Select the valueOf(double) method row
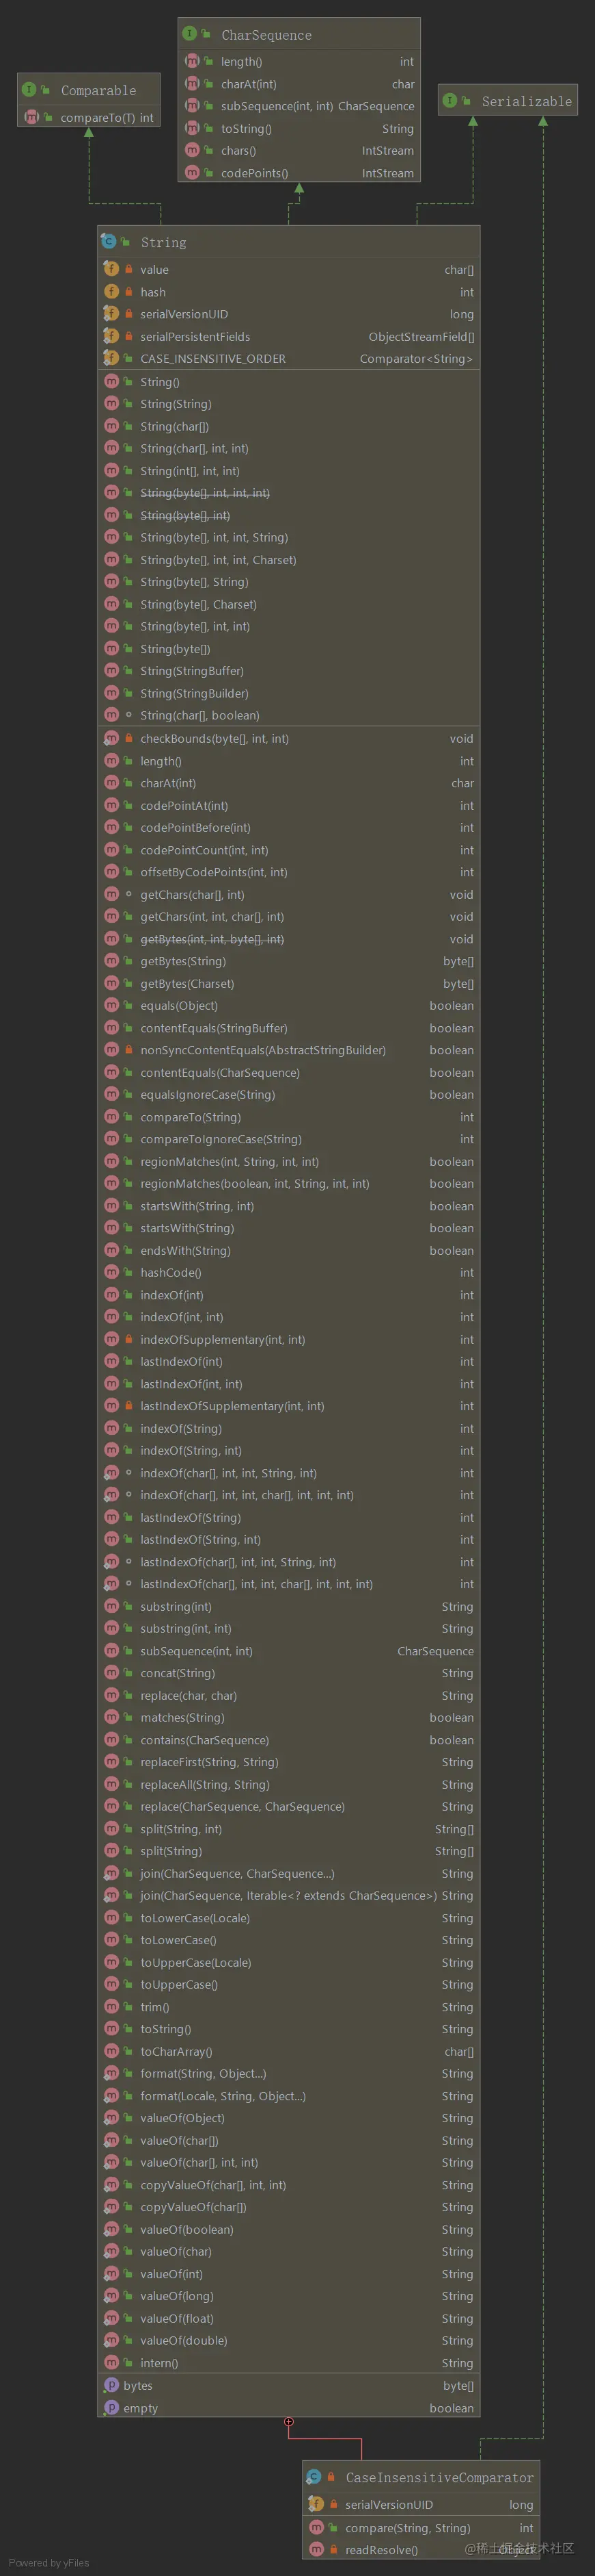This screenshot has width=595, height=2576. click(x=288, y=2340)
